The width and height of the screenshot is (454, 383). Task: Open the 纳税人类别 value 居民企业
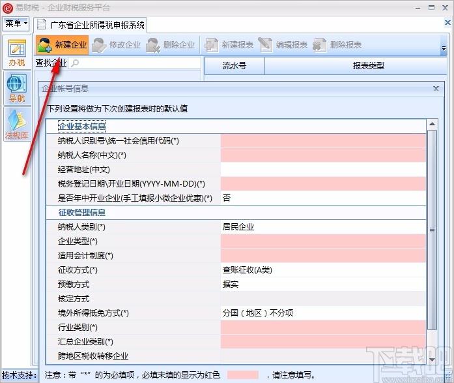(x=323, y=226)
